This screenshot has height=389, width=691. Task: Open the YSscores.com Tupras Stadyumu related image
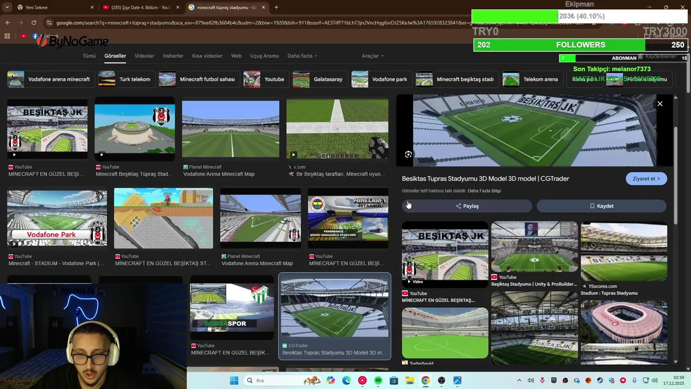tap(624, 251)
